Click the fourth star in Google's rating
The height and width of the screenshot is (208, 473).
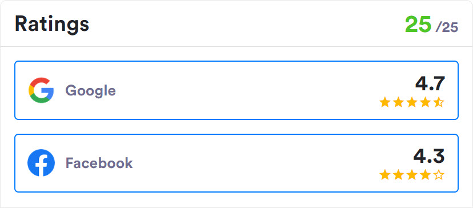426,102
